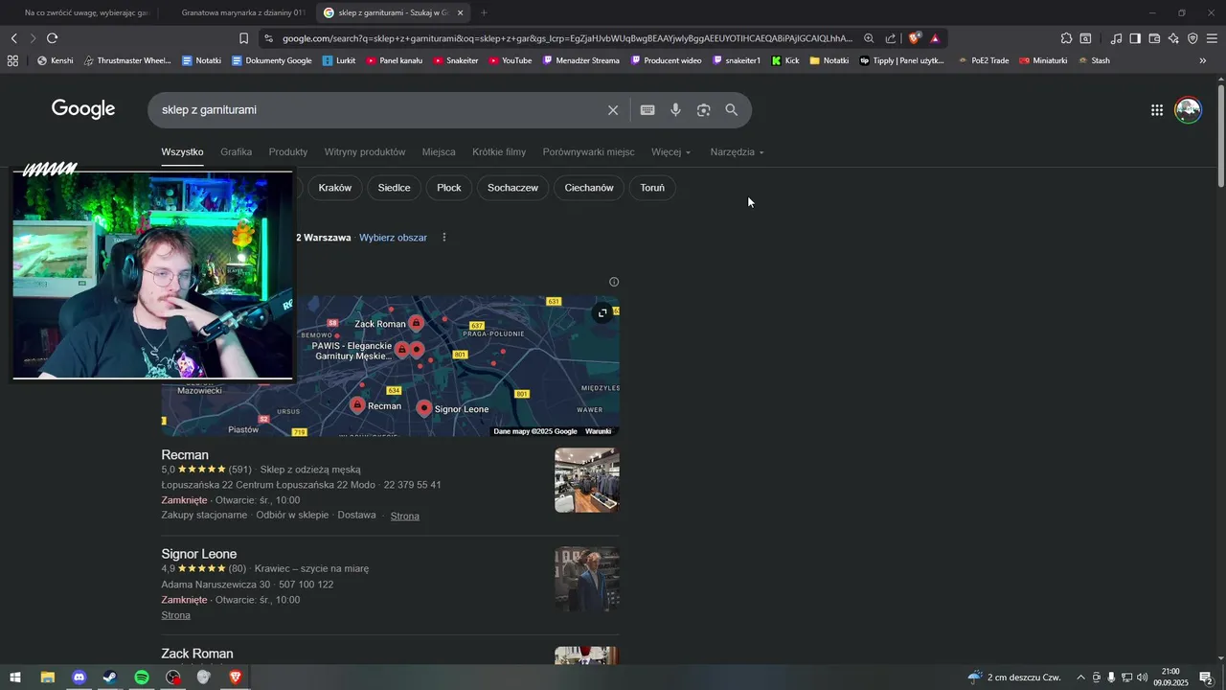Switch to the Produkty tab
Viewport: 1226px width, 690px height.
click(288, 152)
